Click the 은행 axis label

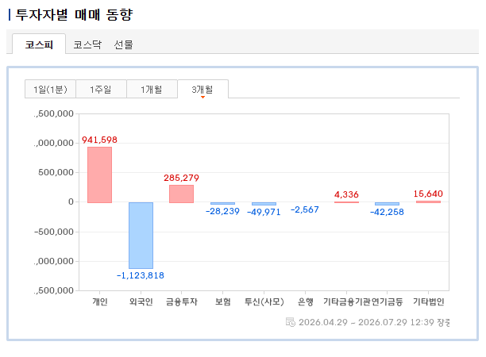(x=305, y=301)
